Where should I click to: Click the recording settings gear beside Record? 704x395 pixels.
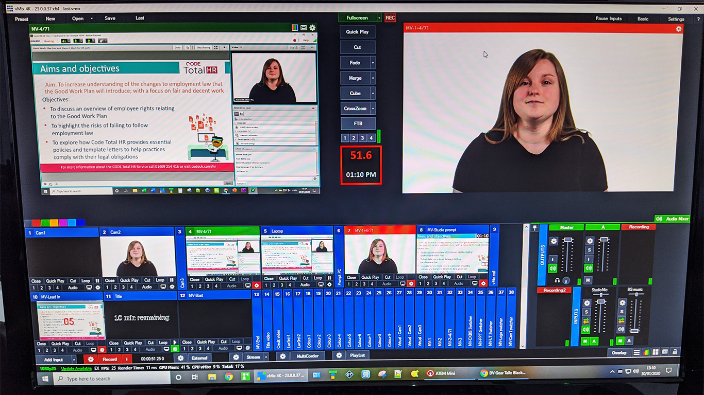click(91, 358)
